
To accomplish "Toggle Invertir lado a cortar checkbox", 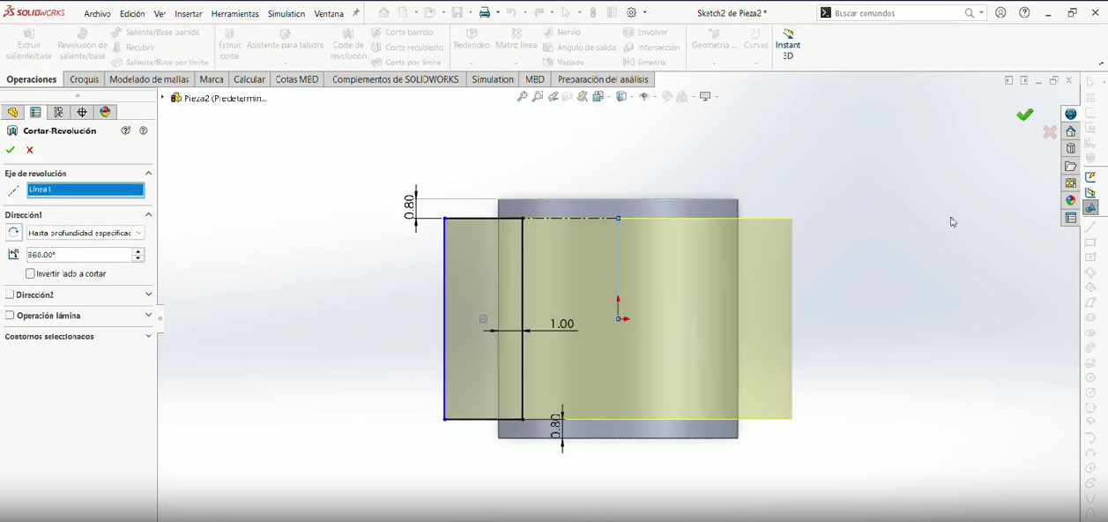I will pos(31,274).
